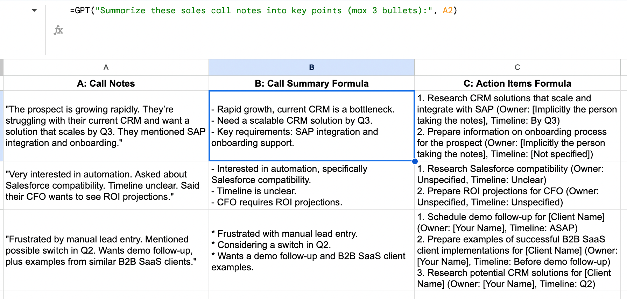
Task: Click the summary cell about CRM bottleneck
Action: [x=311, y=126]
